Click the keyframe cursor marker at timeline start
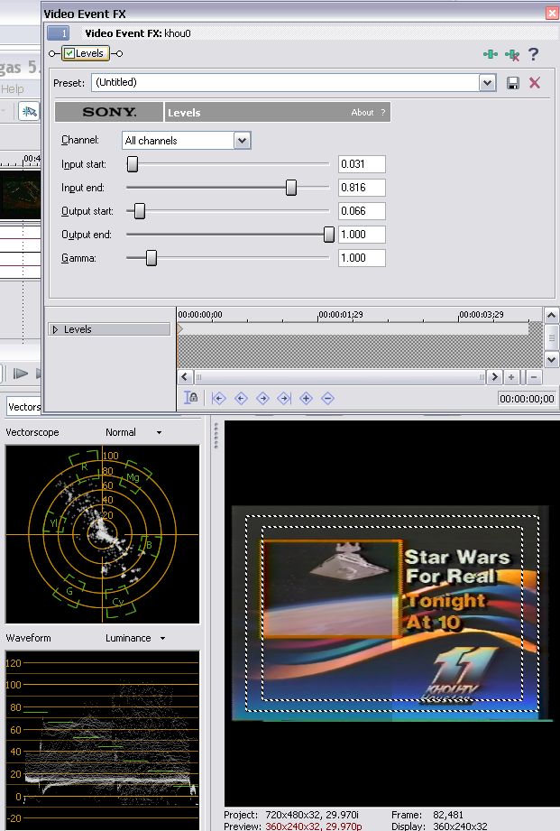Screen dimensions: 560x831 coord(180,329)
